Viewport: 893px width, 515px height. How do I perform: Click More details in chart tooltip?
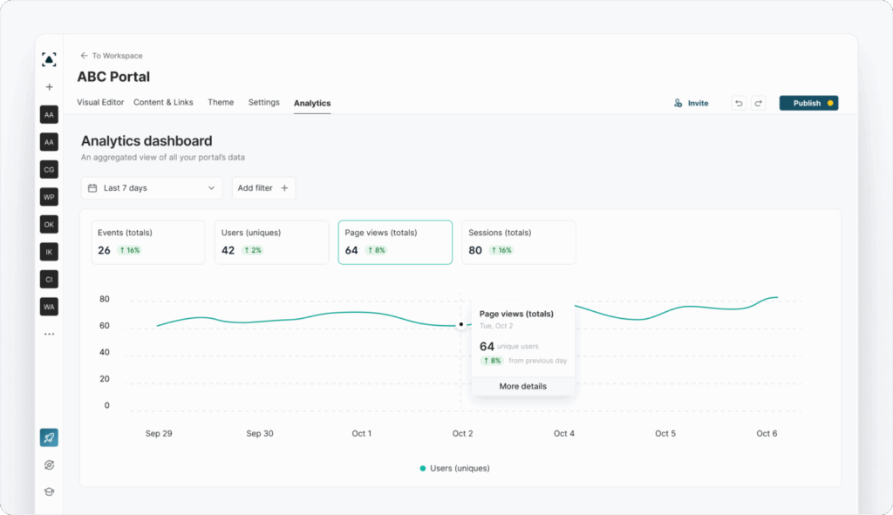[x=522, y=386]
